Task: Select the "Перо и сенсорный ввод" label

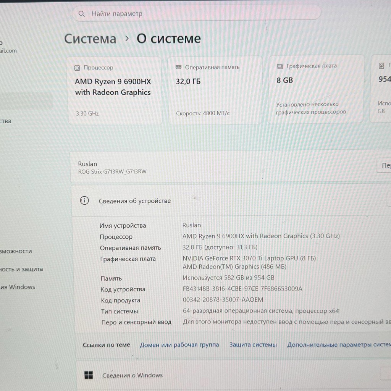Action: pyautogui.click(x=136, y=322)
